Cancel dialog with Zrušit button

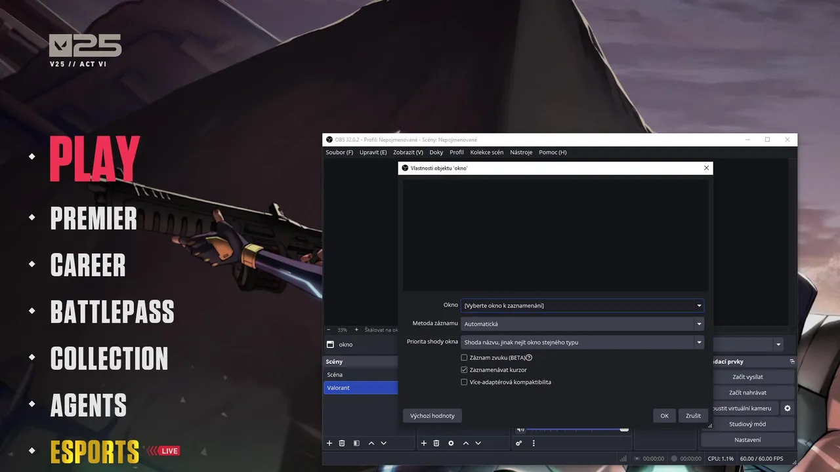(693, 416)
